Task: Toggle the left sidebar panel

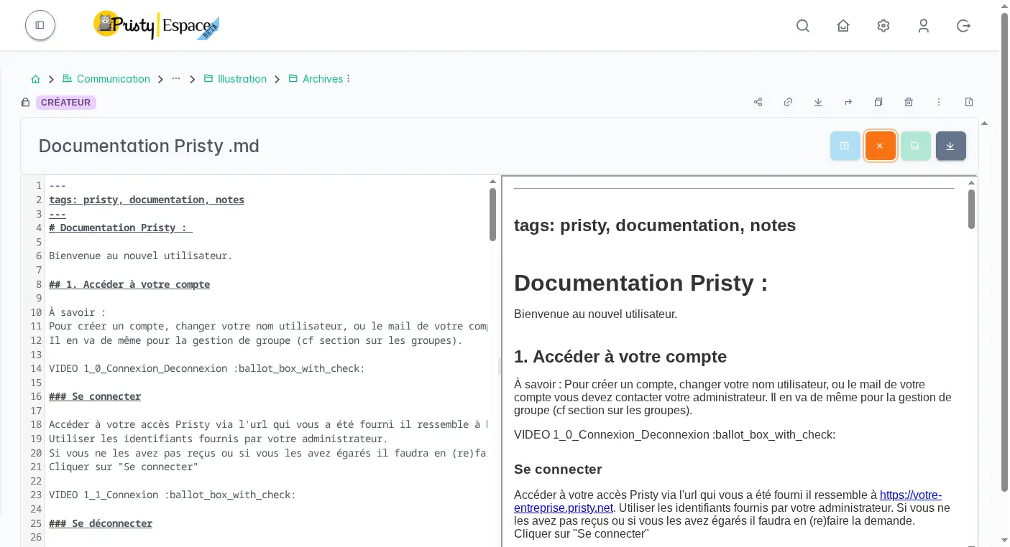Action: [40, 25]
